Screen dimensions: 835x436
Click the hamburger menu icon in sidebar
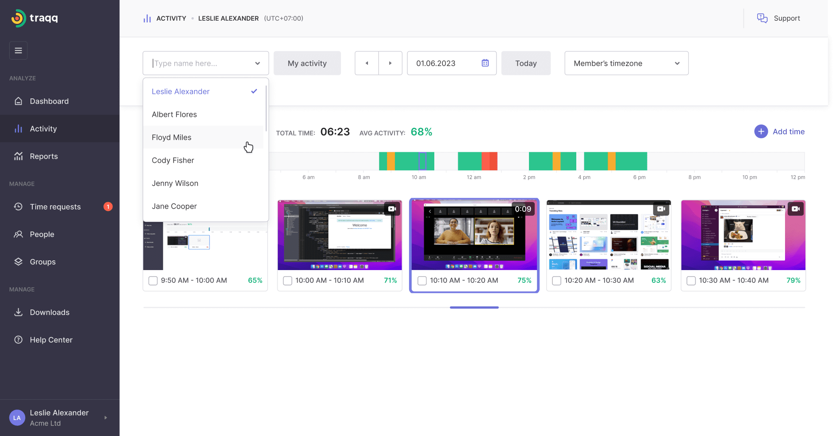coord(18,50)
